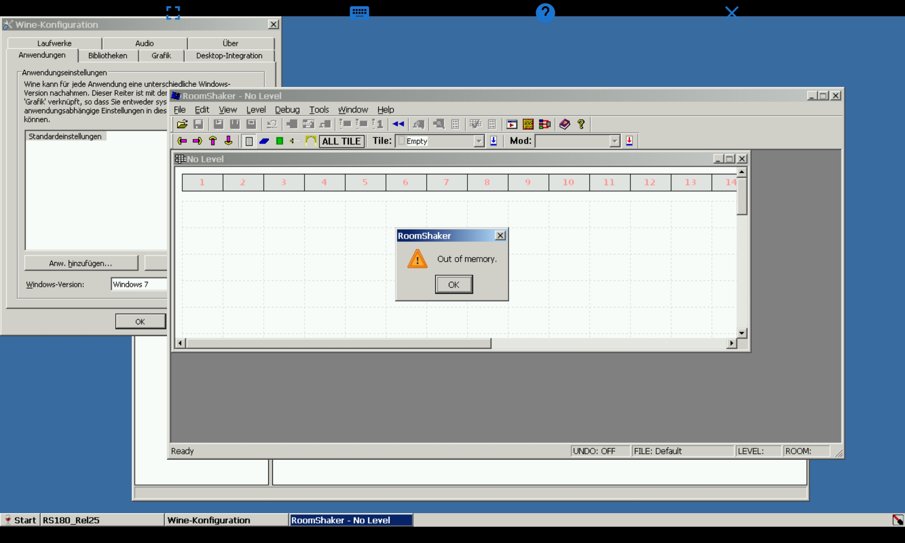Viewport: 905px width, 543px height.
Task: Click horizontal scrollbar left arrow in No Level window
Action: click(180, 343)
